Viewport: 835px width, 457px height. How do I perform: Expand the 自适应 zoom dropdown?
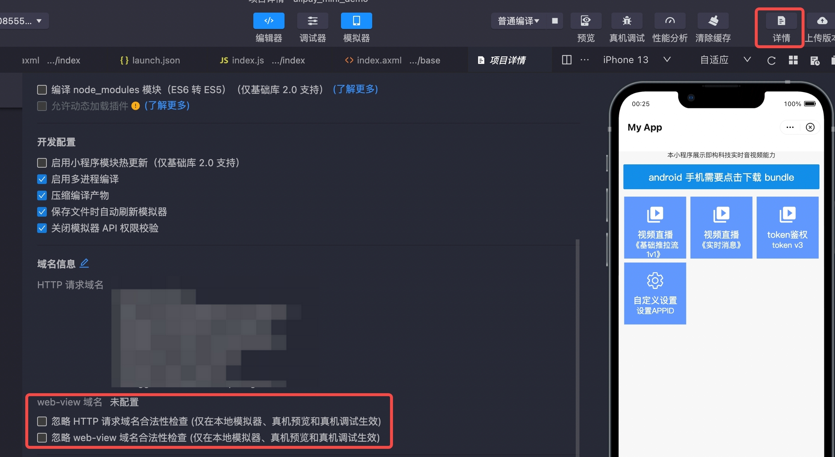tap(747, 60)
